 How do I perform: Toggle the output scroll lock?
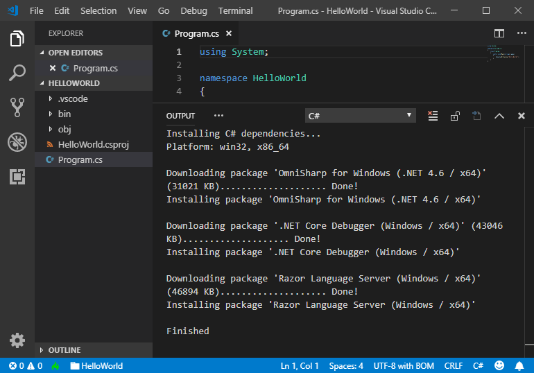(x=455, y=116)
